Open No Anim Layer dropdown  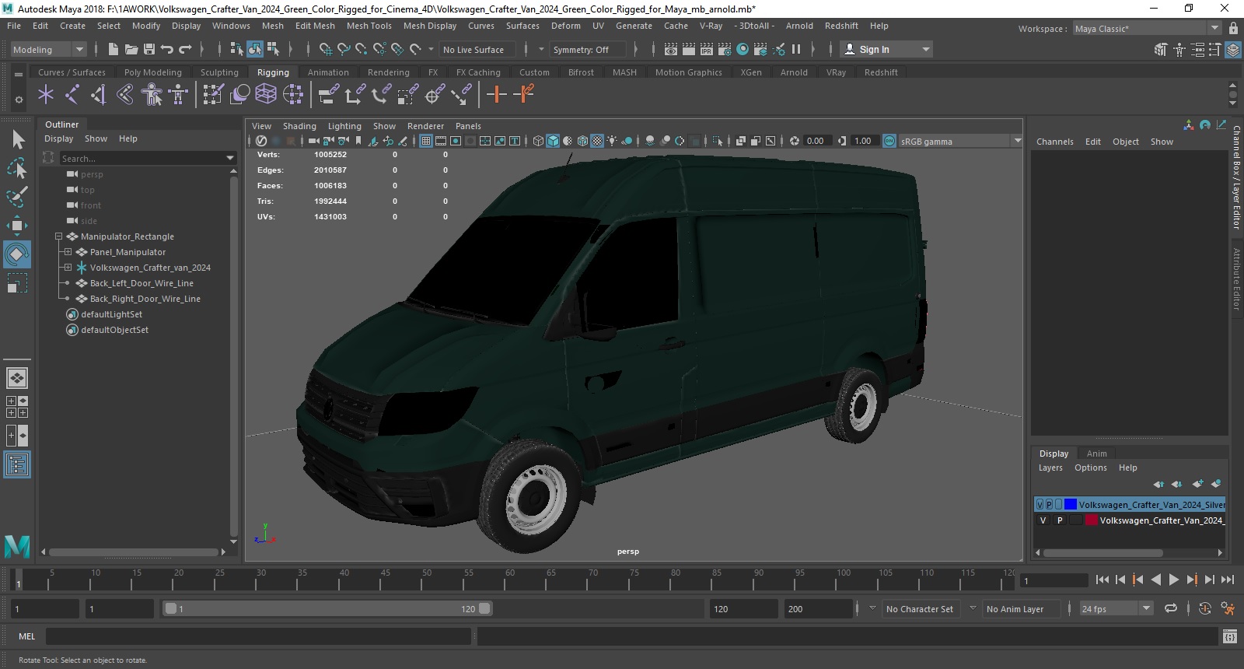coord(1021,608)
